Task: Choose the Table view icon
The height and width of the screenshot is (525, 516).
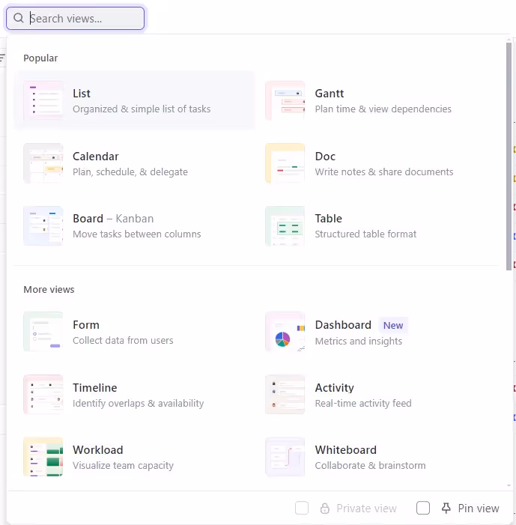Action: pos(285,226)
